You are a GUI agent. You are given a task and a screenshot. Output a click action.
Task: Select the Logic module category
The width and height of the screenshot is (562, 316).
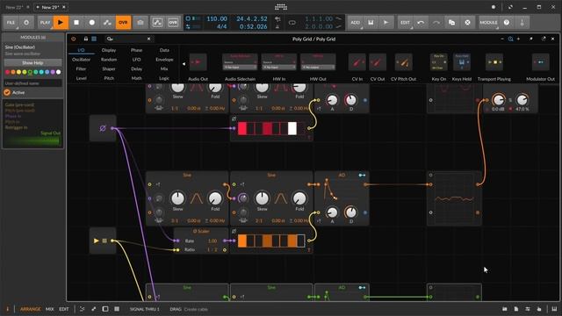click(164, 78)
